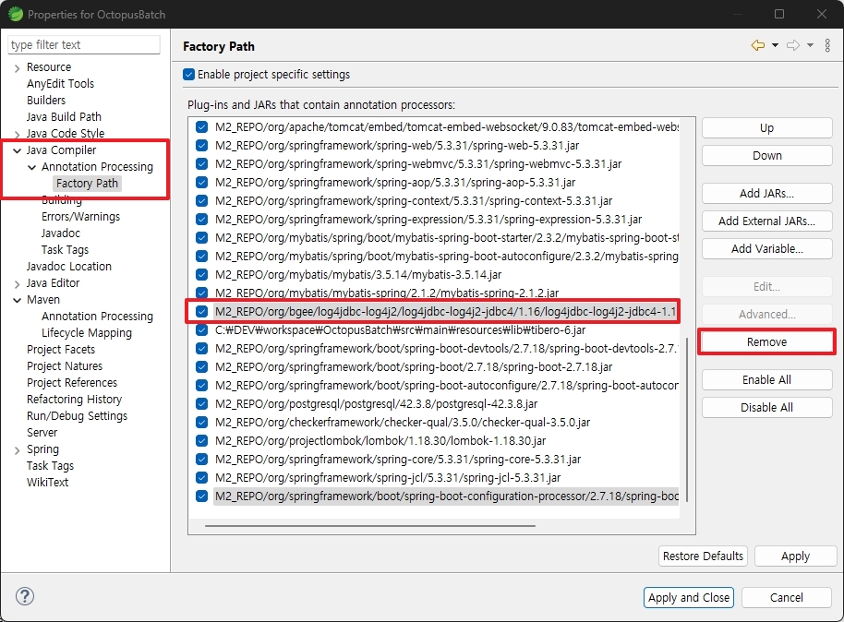This screenshot has width=844, height=622.
Task: Open Refactoring History page
Action: tap(74, 400)
